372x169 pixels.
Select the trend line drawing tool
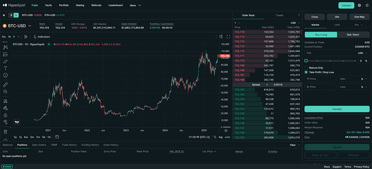[5, 42]
